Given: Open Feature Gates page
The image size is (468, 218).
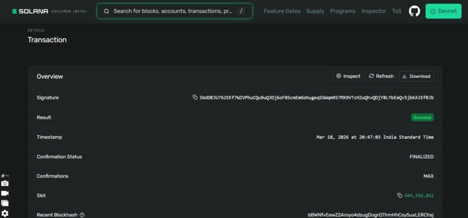Looking at the screenshot, I should click(x=282, y=12).
